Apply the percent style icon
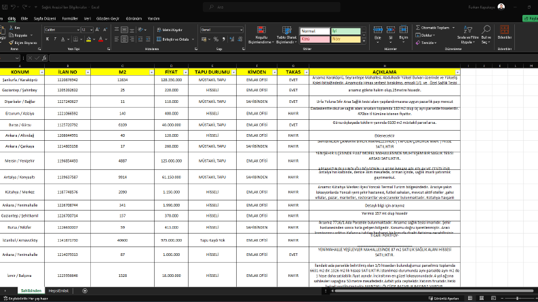 click(x=216, y=39)
